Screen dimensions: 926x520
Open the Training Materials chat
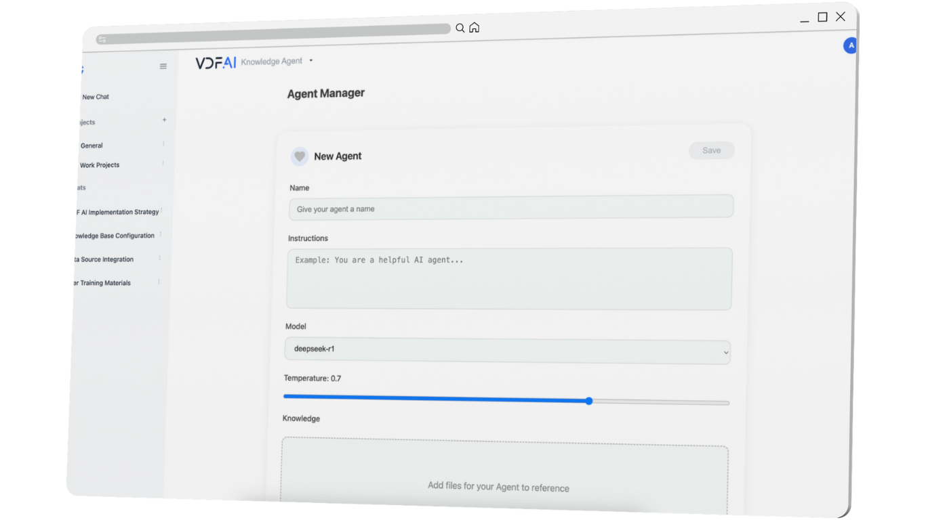[101, 283]
